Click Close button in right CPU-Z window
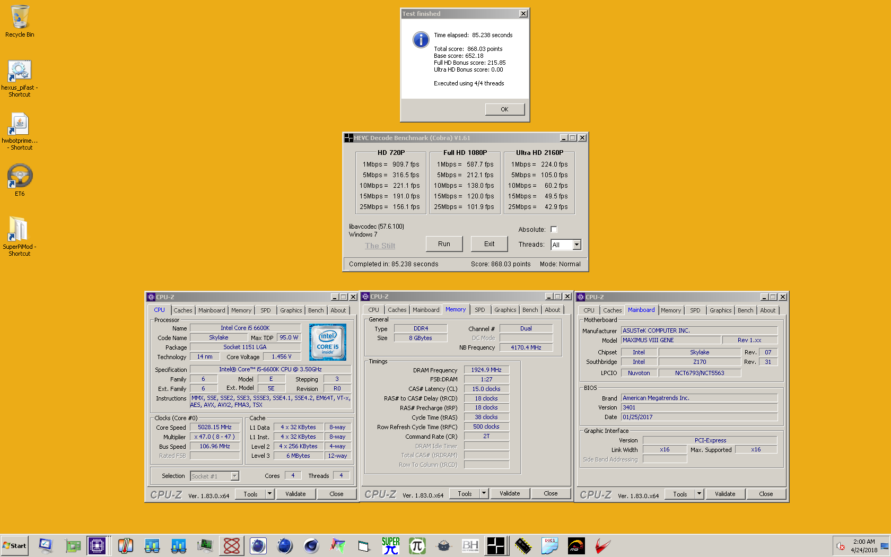 tap(766, 494)
